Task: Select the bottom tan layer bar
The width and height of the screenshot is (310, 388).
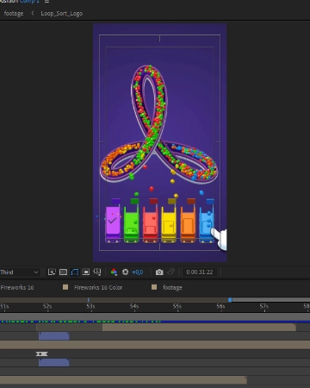Action: click(x=123, y=380)
